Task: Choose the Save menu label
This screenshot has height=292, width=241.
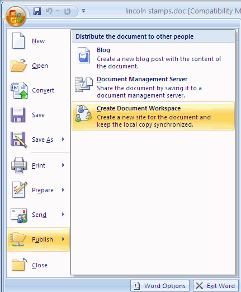Action: 38,115
